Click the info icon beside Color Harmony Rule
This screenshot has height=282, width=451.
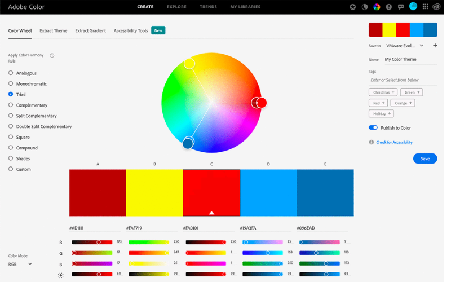tap(52, 55)
